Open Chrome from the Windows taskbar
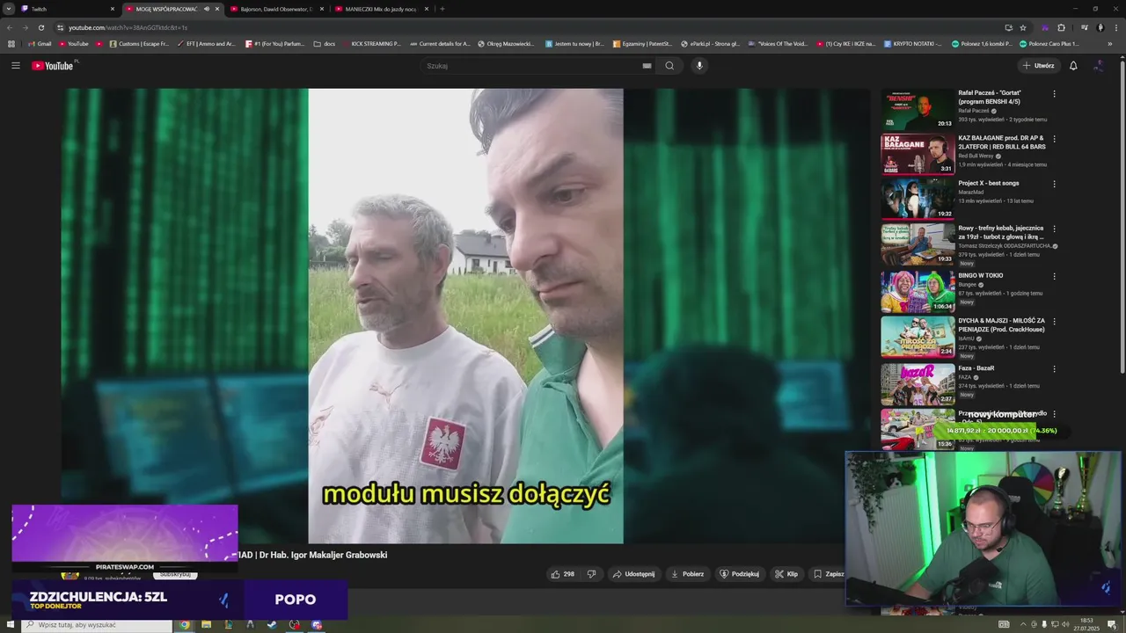Image resolution: width=1126 pixels, height=633 pixels. (x=185, y=625)
